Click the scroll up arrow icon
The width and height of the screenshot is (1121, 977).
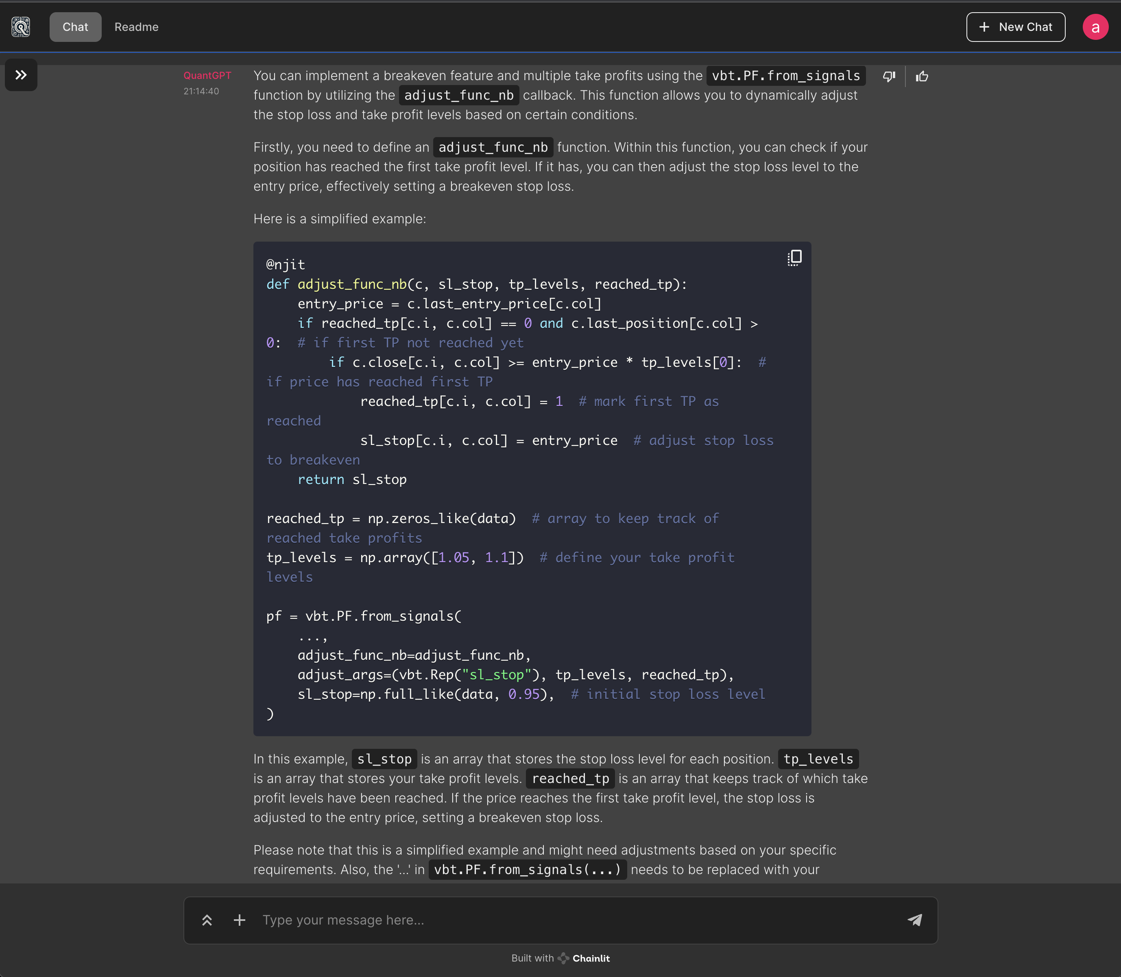[208, 920]
